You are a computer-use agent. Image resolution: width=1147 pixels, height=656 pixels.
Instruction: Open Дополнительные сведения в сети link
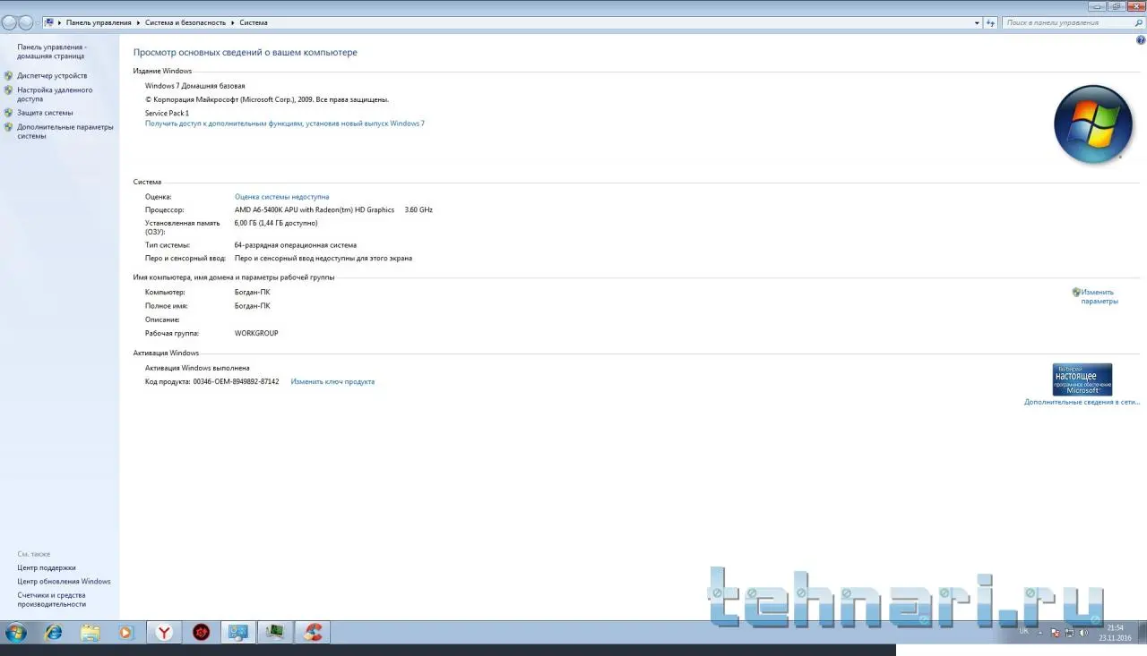pyautogui.click(x=1082, y=402)
